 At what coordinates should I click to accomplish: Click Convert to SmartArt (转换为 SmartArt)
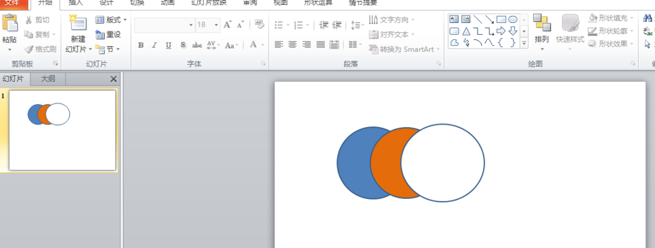pos(405,49)
